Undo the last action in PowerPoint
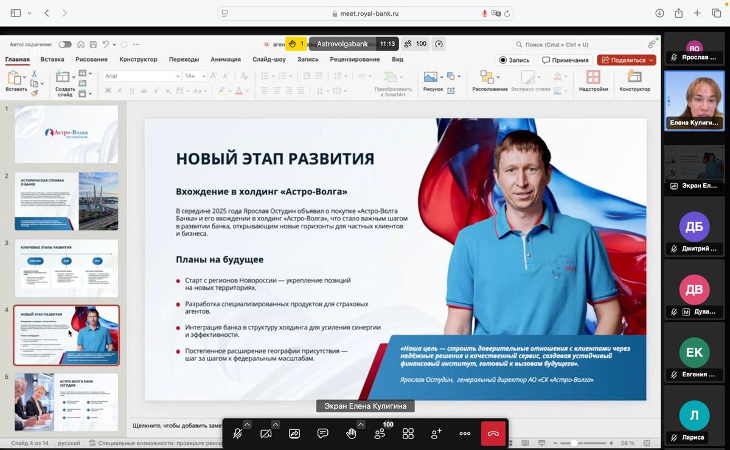The image size is (730, 450). tap(106, 44)
